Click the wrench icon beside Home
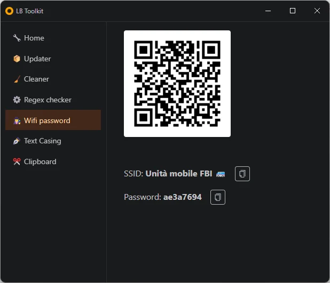This screenshot has height=283, width=330. [x=17, y=38]
